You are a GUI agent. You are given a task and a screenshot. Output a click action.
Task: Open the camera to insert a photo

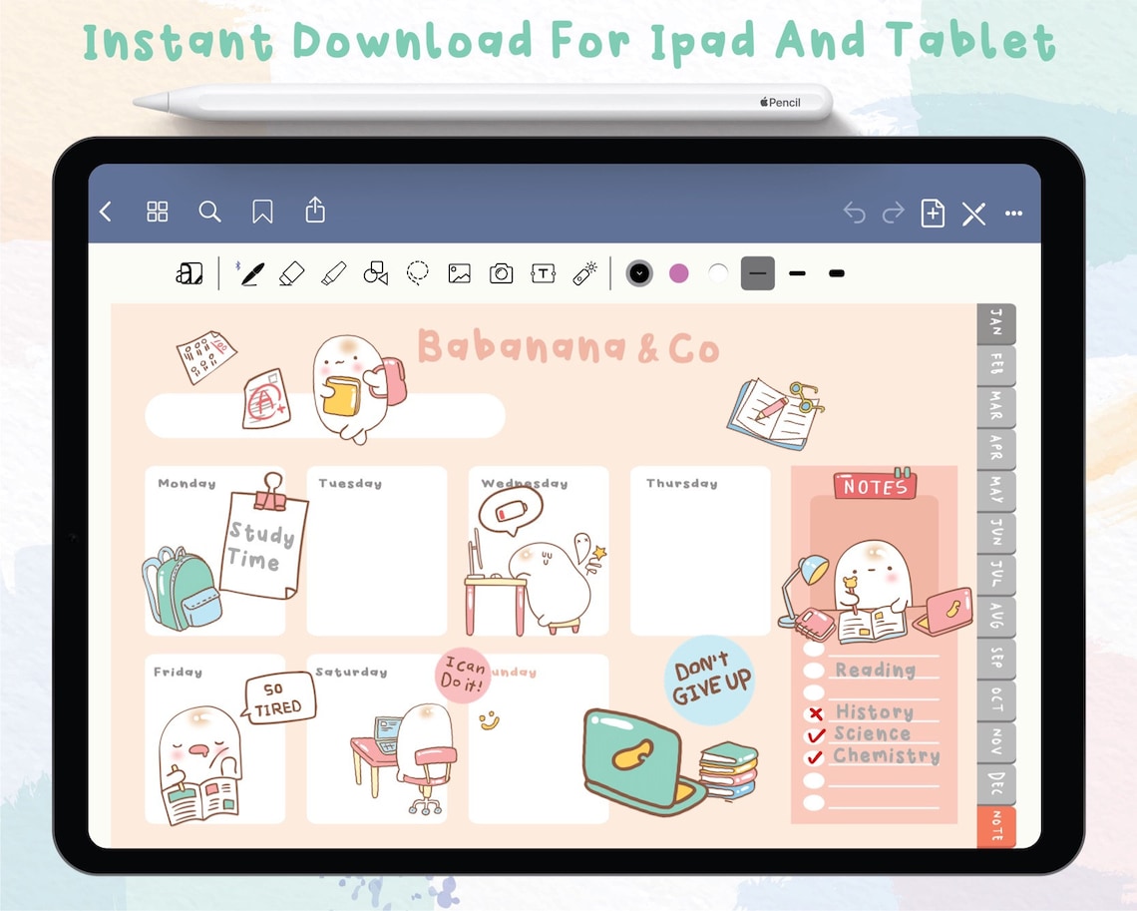click(501, 272)
